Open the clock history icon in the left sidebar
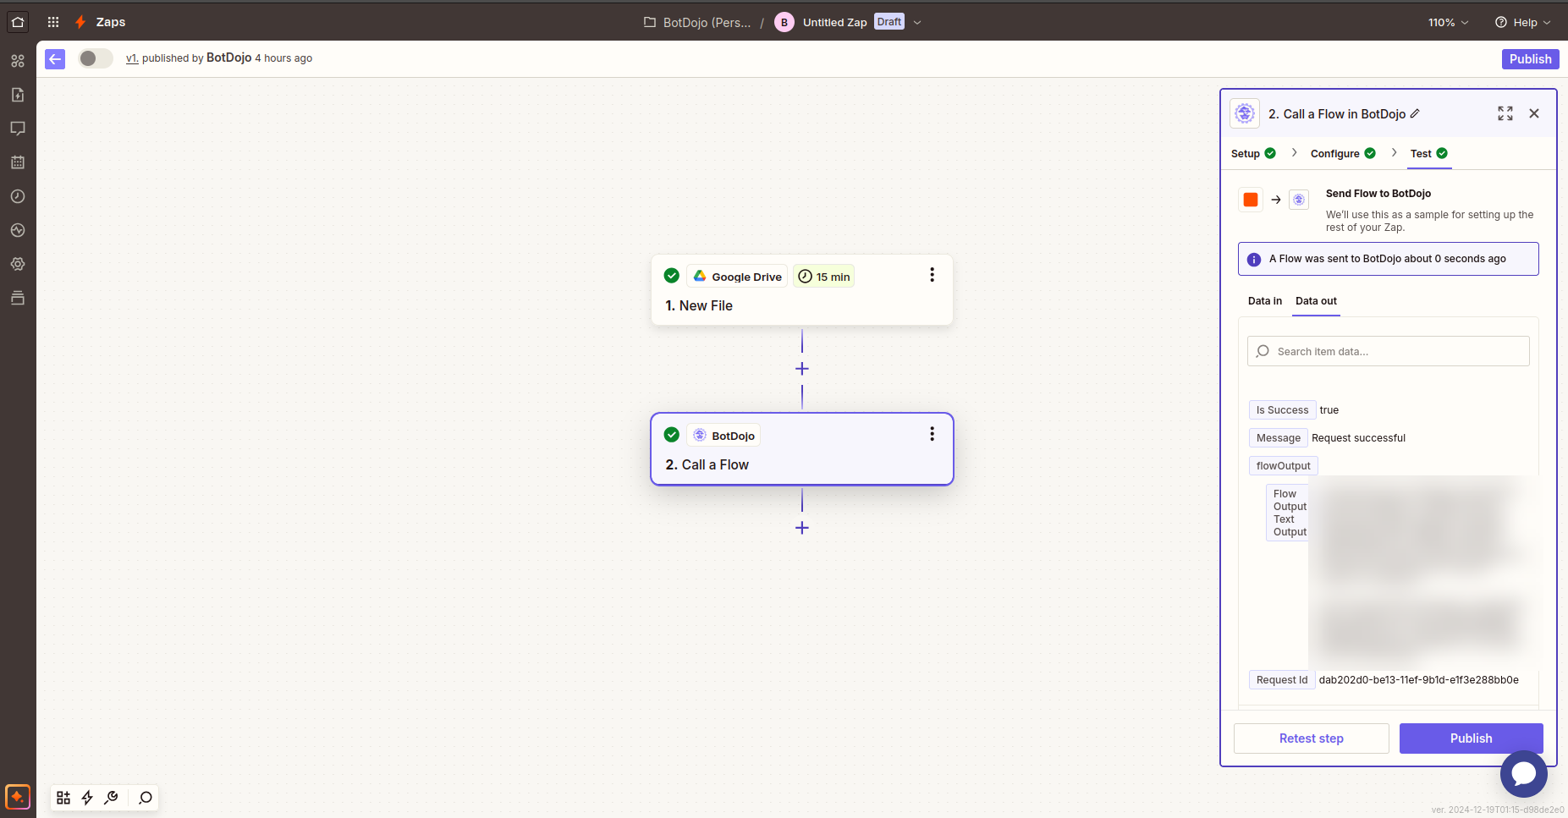Viewport: 1568px width, 818px height. point(18,196)
